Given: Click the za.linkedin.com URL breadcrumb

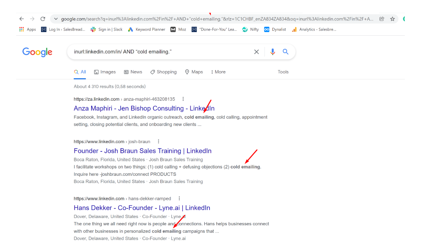Looking at the screenshot, I should [x=124, y=99].
